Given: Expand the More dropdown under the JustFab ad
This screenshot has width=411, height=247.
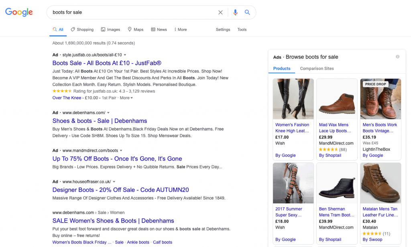Looking at the screenshot, I should point(126,98).
